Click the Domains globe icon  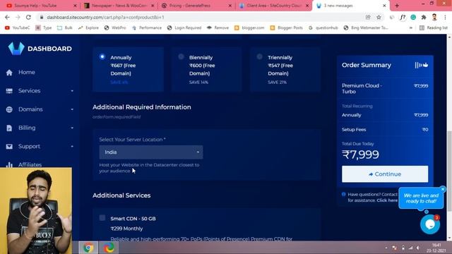coord(9,109)
